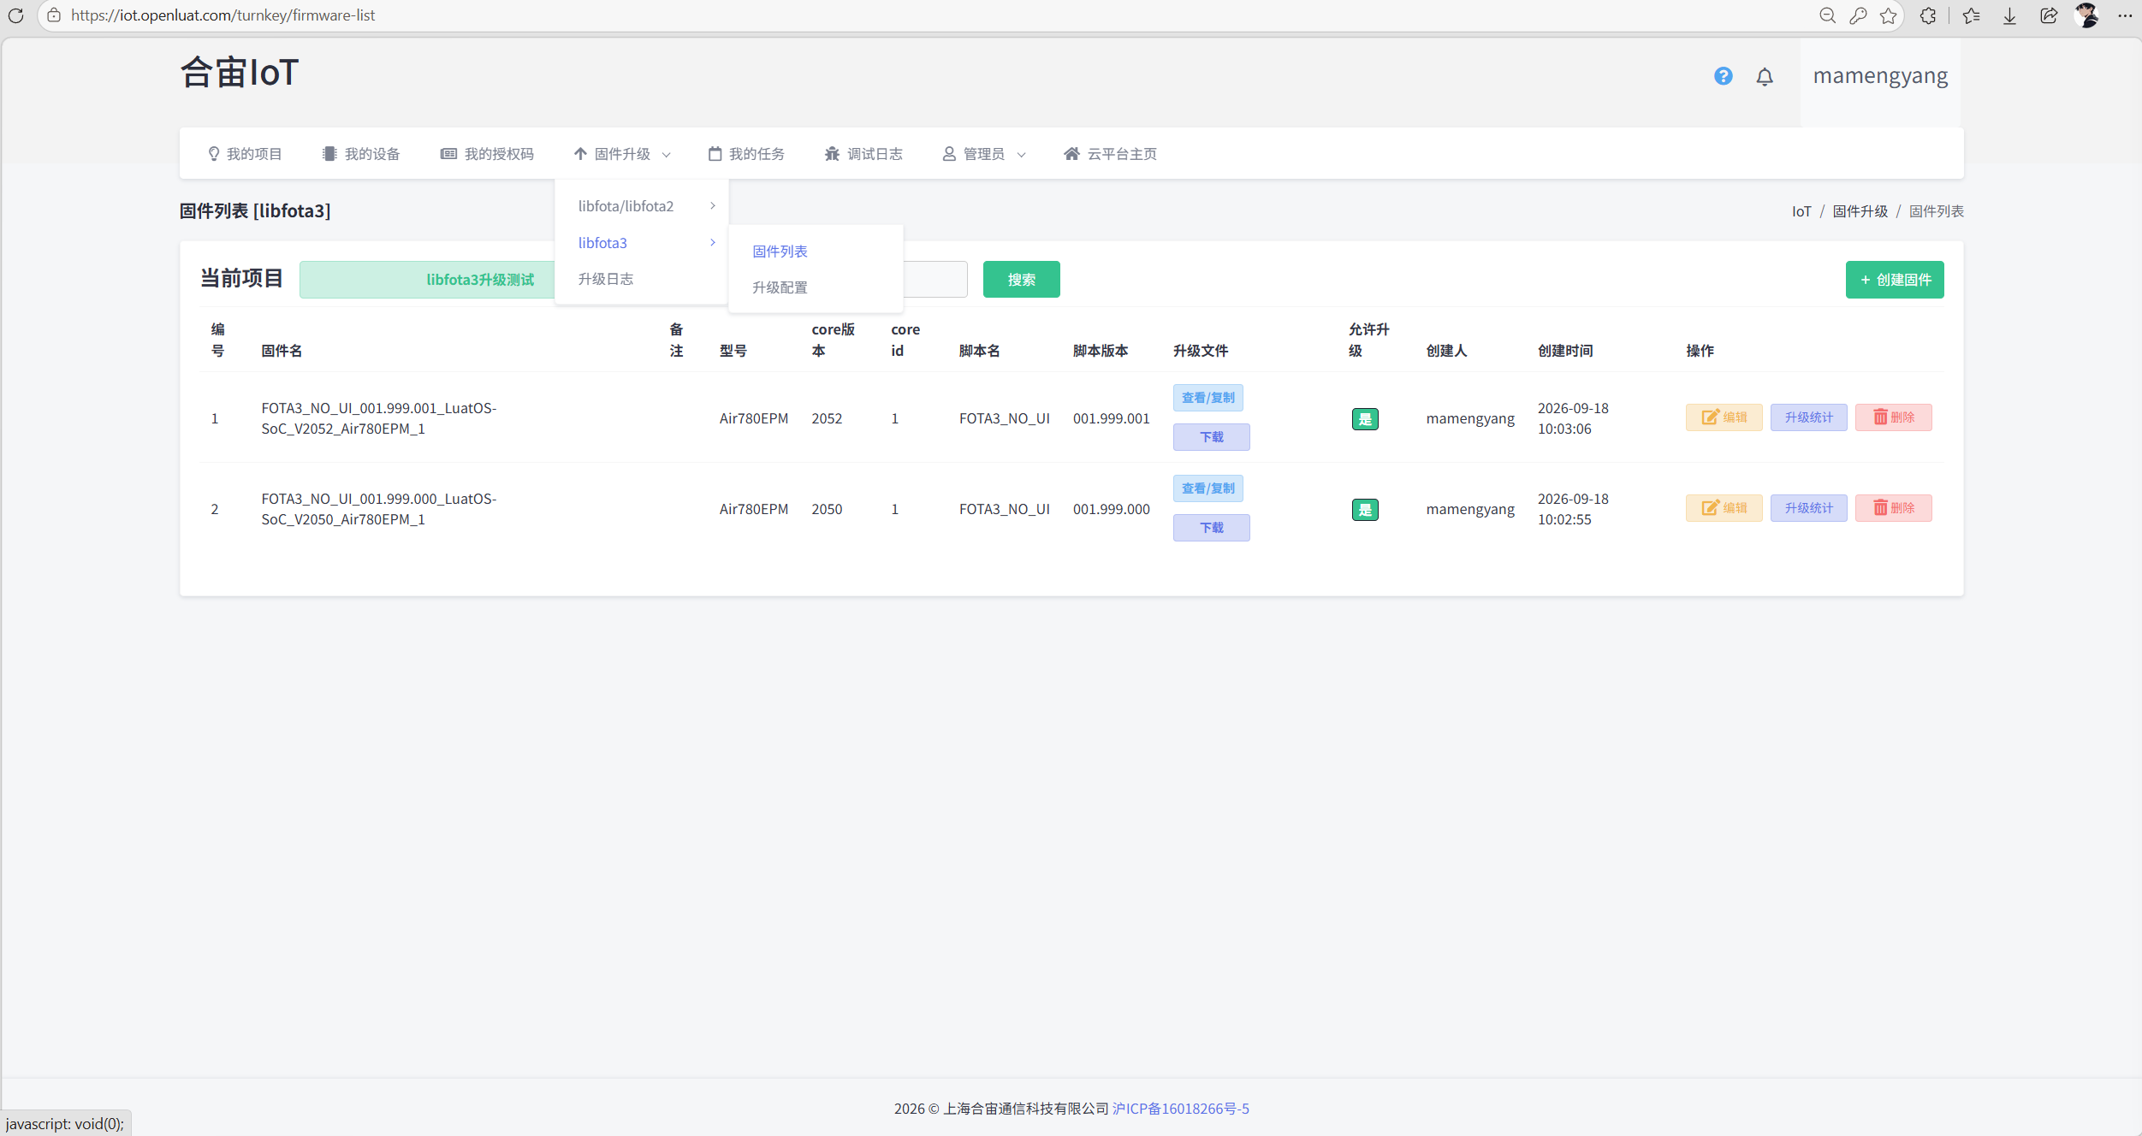Open 升级统计 for firmware row 1
The height and width of the screenshot is (1136, 2142).
(x=1809, y=417)
